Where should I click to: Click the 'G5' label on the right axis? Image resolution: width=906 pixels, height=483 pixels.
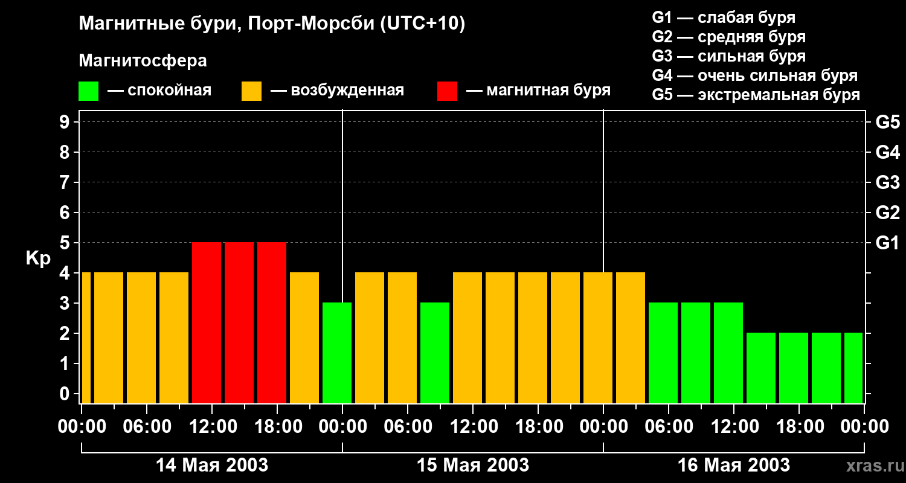[x=887, y=122]
